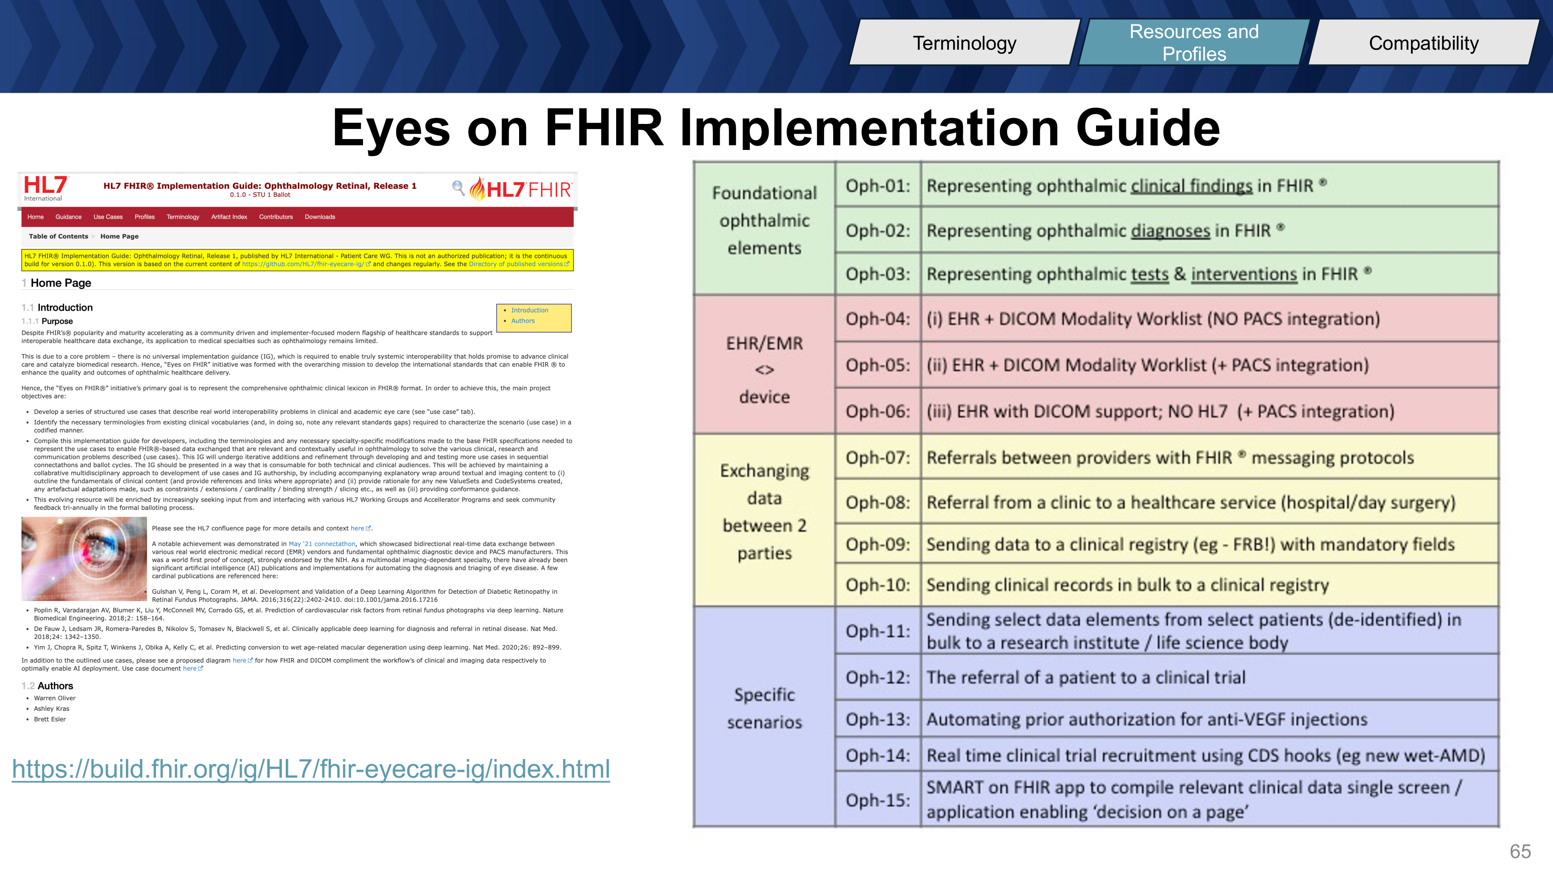Click Oph-11 de-identified data row
The width and height of the screenshot is (1553, 874).
click(x=1167, y=630)
